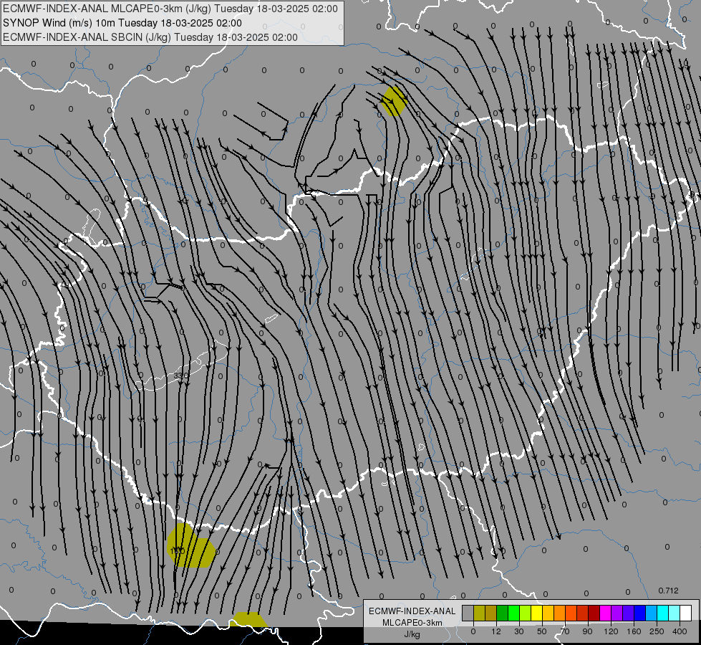
Task: Click the legend MLCAPE0-3km label
Action: tap(412, 623)
